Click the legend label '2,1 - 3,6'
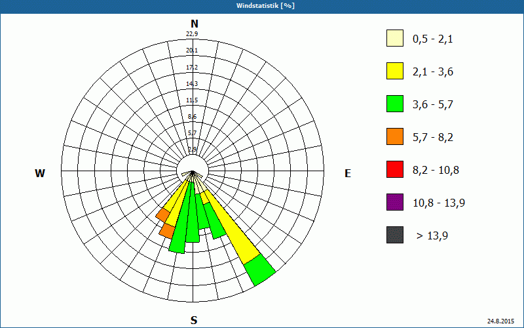Screen dimensions: 524x328 click(433, 72)
